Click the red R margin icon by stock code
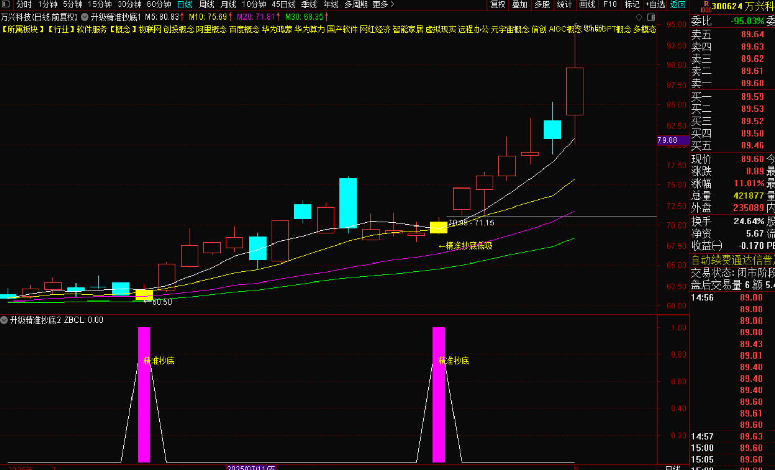775x470 pixels. pyautogui.click(x=706, y=6)
